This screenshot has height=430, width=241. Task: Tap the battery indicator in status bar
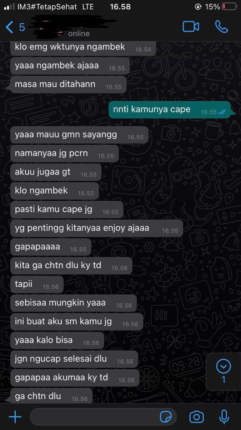[x=230, y=6]
